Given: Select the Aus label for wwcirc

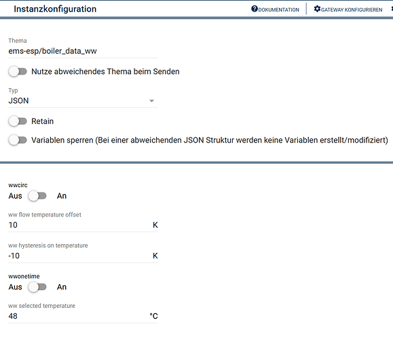Looking at the screenshot, I should click(16, 196).
